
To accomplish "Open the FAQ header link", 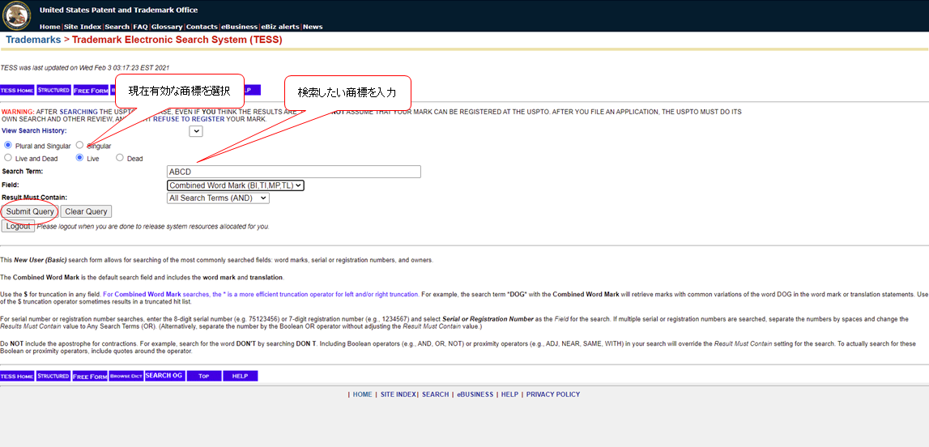I will [140, 27].
